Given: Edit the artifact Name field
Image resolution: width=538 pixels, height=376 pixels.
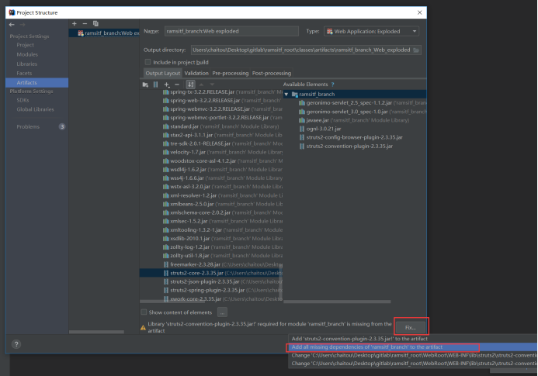Looking at the screenshot, I should pyautogui.click(x=231, y=31).
